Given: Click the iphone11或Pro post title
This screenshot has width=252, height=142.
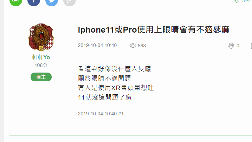Looking at the screenshot, I should coord(154,30).
